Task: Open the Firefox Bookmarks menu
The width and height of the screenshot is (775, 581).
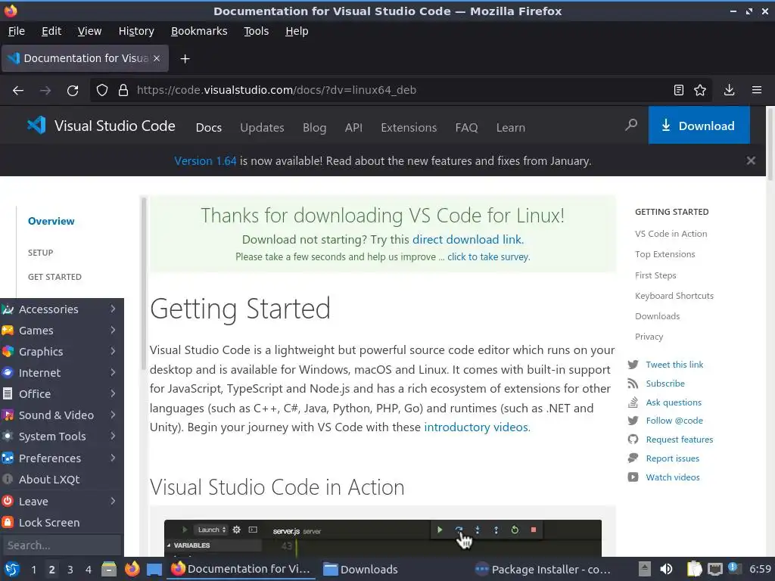Action: pyautogui.click(x=199, y=31)
